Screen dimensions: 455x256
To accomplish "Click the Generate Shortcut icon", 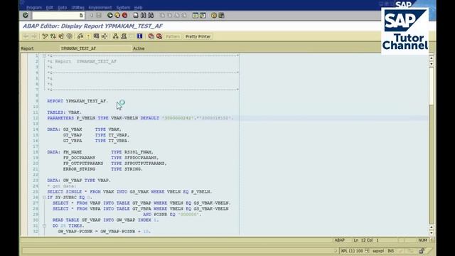I will pos(203,16).
